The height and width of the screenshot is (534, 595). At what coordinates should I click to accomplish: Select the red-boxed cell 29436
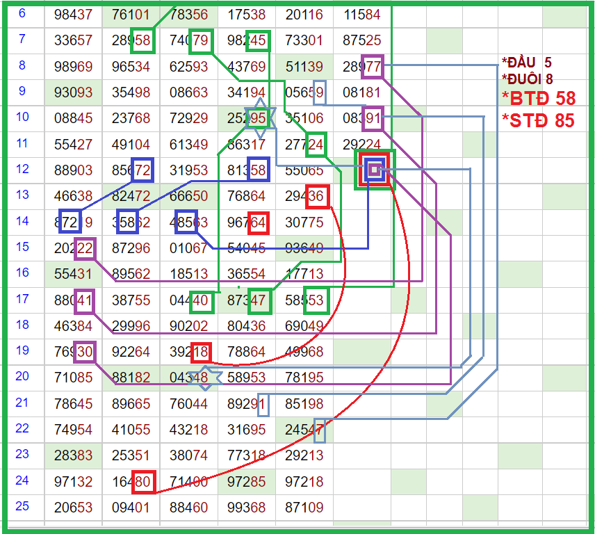pyautogui.click(x=304, y=197)
